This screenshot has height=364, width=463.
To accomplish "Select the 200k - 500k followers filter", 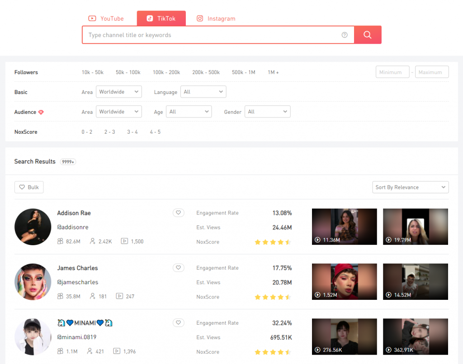I will pyautogui.click(x=206, y=72).
